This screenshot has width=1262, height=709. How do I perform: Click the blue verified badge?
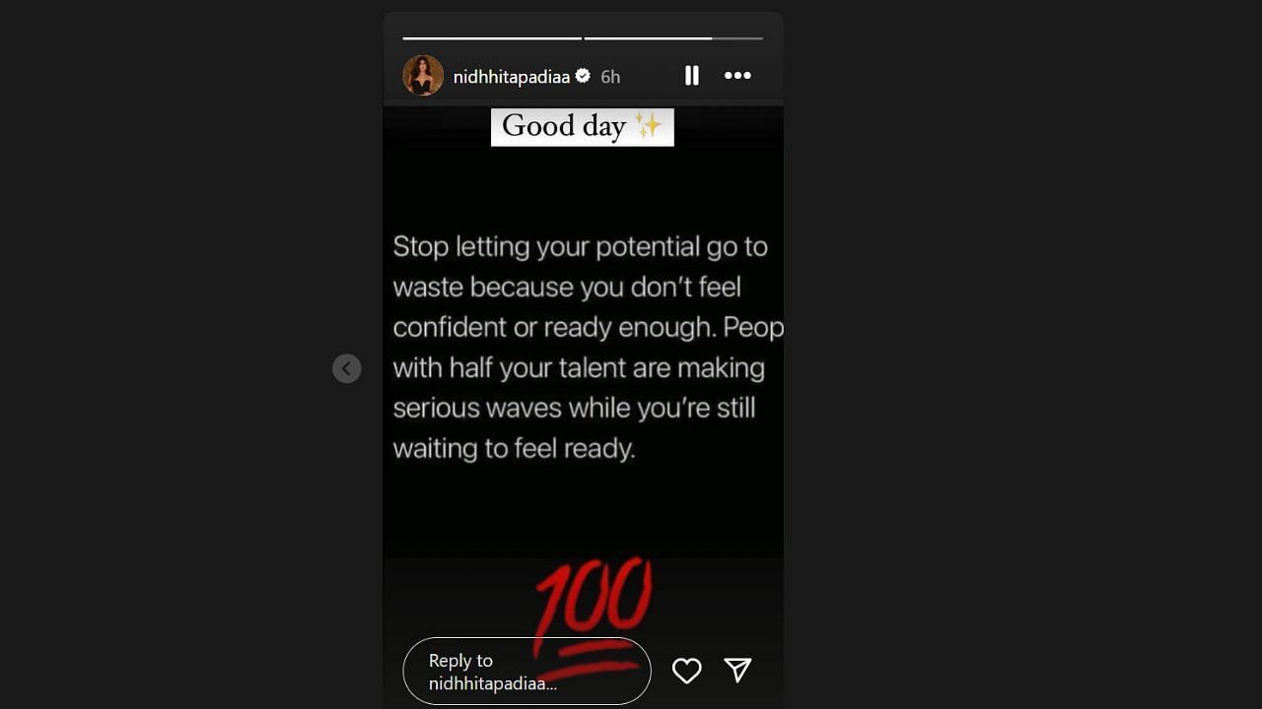(x=583, y=76)
